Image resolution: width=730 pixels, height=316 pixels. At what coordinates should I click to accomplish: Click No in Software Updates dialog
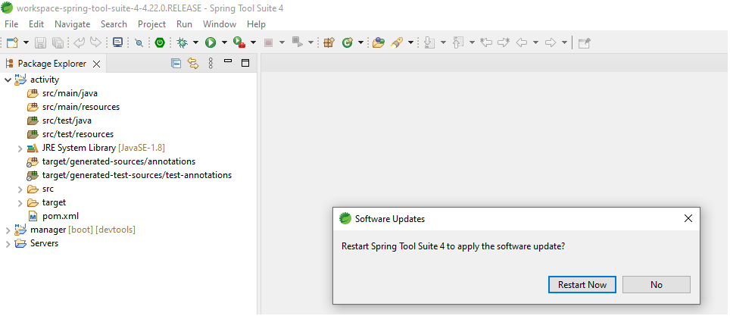656,285
